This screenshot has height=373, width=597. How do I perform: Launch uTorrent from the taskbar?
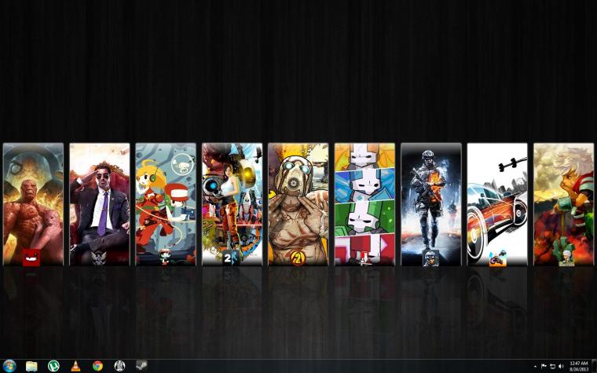coord(53,366)
